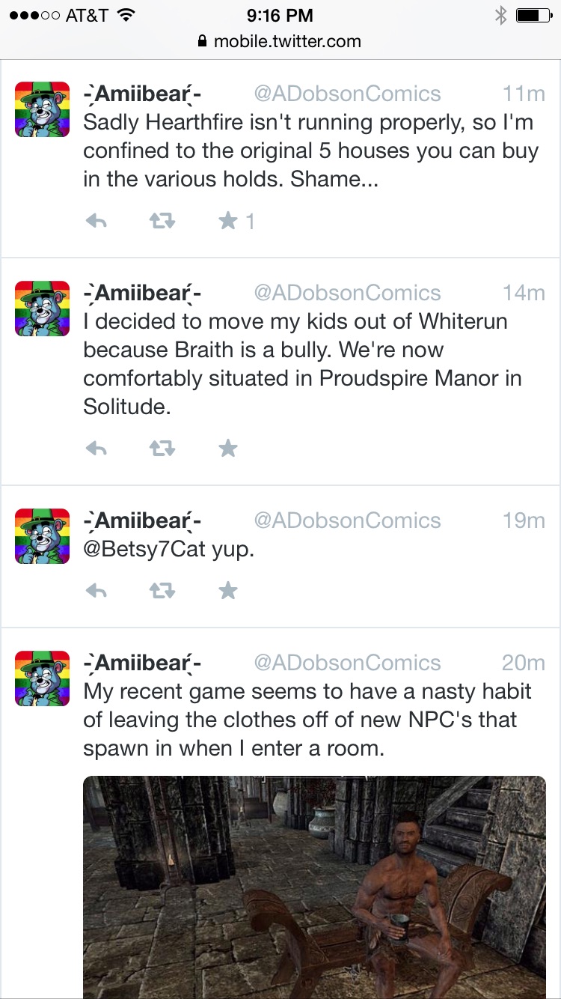Open the avatar on the Hearthfire tweet
The height and width of the screenshot is (999, 561).
[43, 109]
